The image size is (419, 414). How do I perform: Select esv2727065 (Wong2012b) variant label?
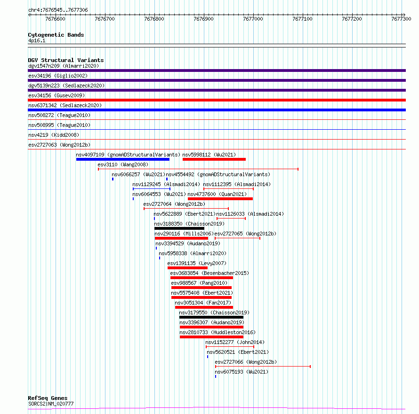[x=245, y=234]
